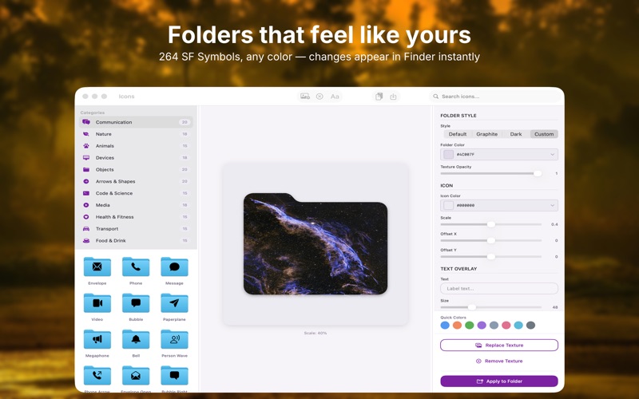Switch folder style to Dark
639x399 pixels.
pyautogui.click(x=516, y=134)
